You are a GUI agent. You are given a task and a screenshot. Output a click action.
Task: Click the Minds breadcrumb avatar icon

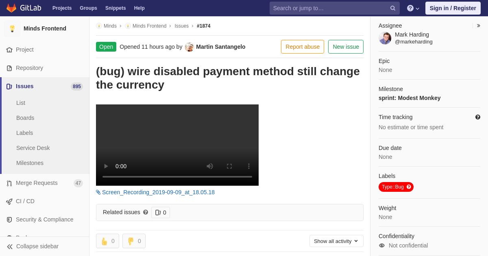click(99, 26)
